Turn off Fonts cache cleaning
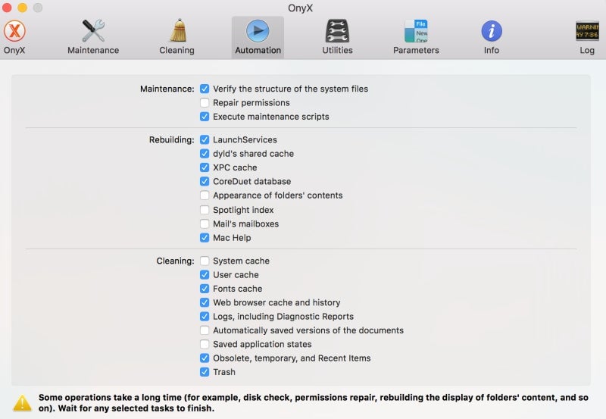Screen dimensions: 606x419 tap(205, 289)
